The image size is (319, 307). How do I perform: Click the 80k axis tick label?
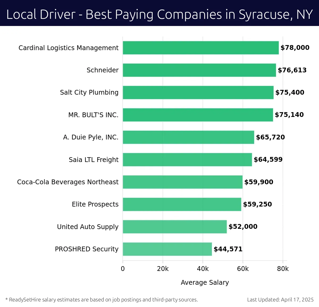coord(283,269)
